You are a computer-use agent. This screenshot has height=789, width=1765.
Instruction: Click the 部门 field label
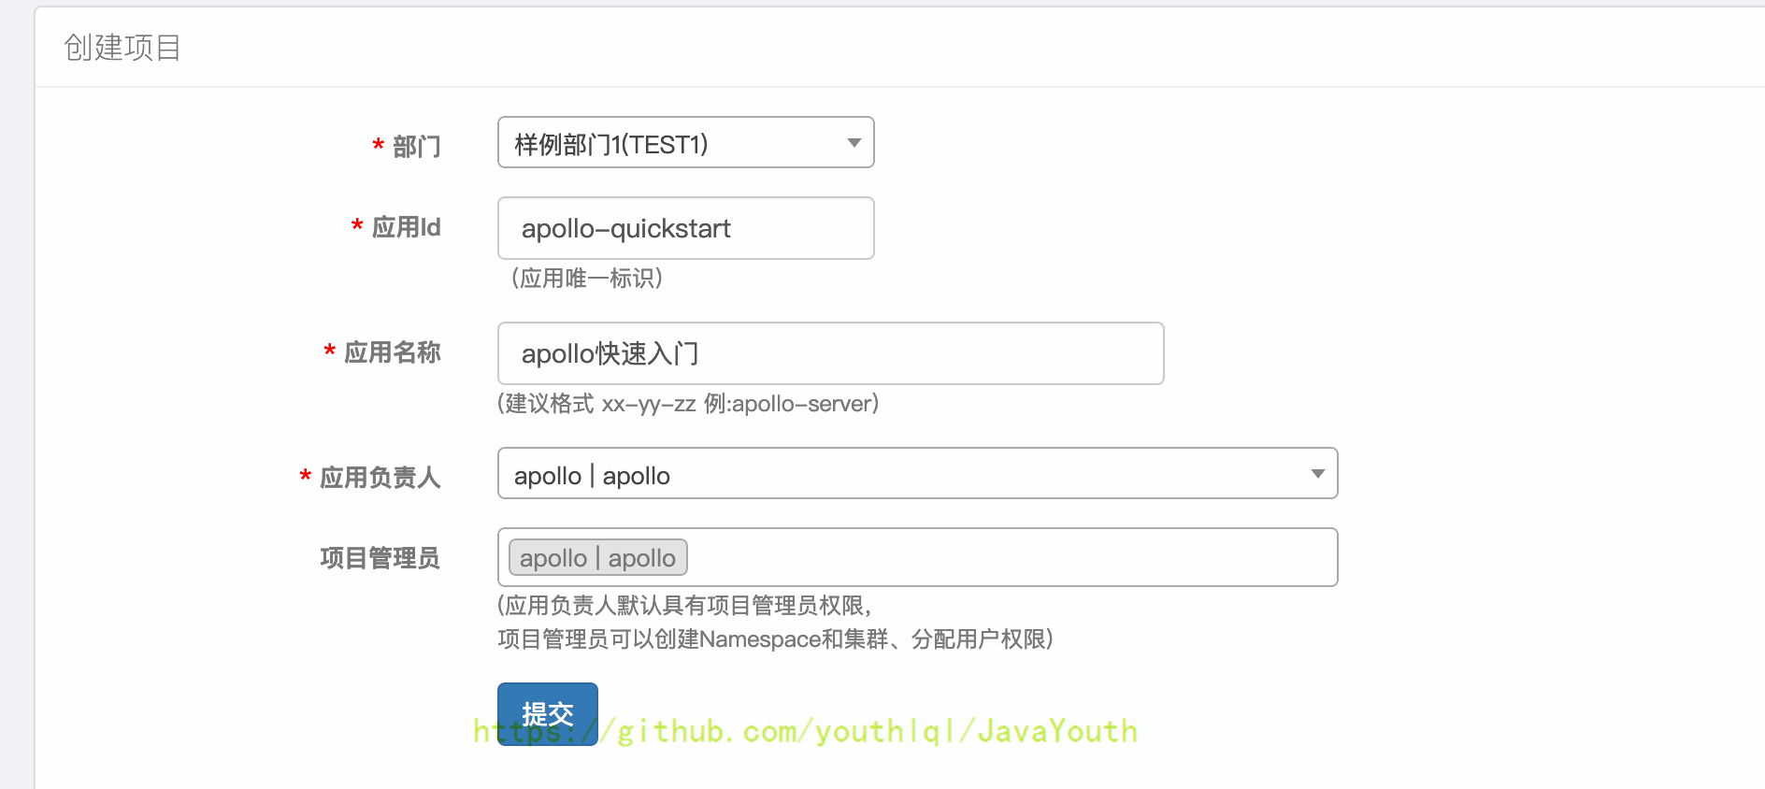point(416,147)
